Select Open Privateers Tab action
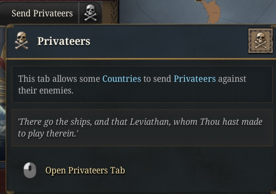276x194 pixels. click(85, 170)
